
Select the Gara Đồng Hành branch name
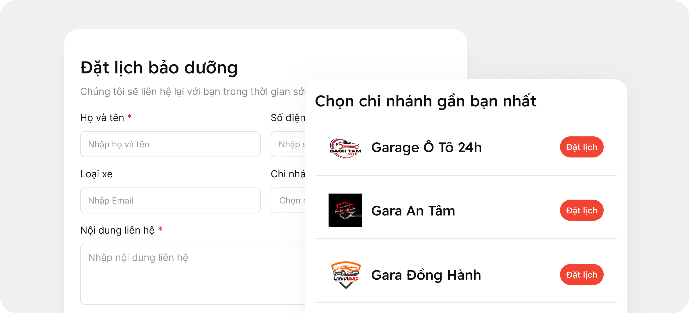coord(426,275)
